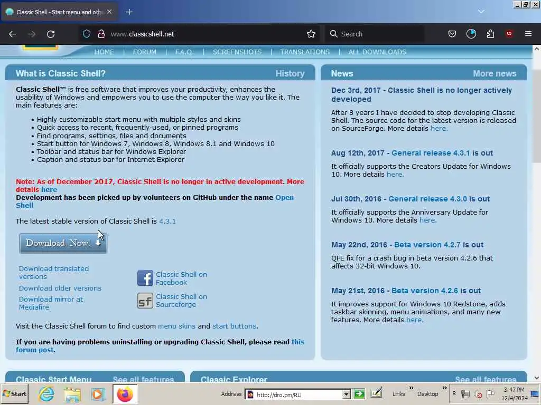Open the More news link

(495, 73)
